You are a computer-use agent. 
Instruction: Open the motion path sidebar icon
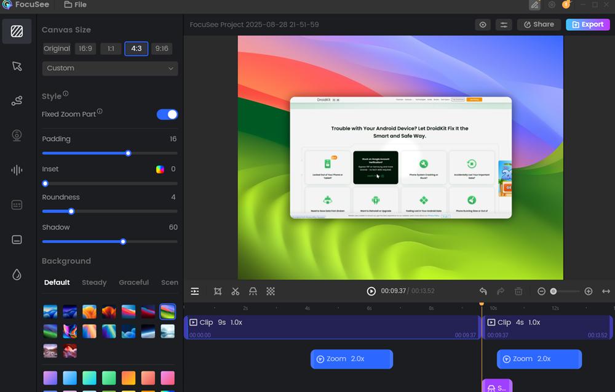click(17, 101)
